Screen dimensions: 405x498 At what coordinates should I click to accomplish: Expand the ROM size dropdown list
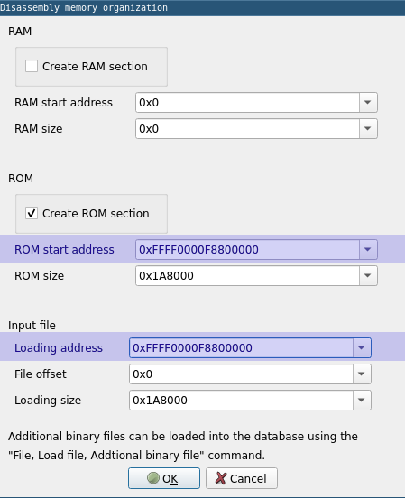(368, 276)
